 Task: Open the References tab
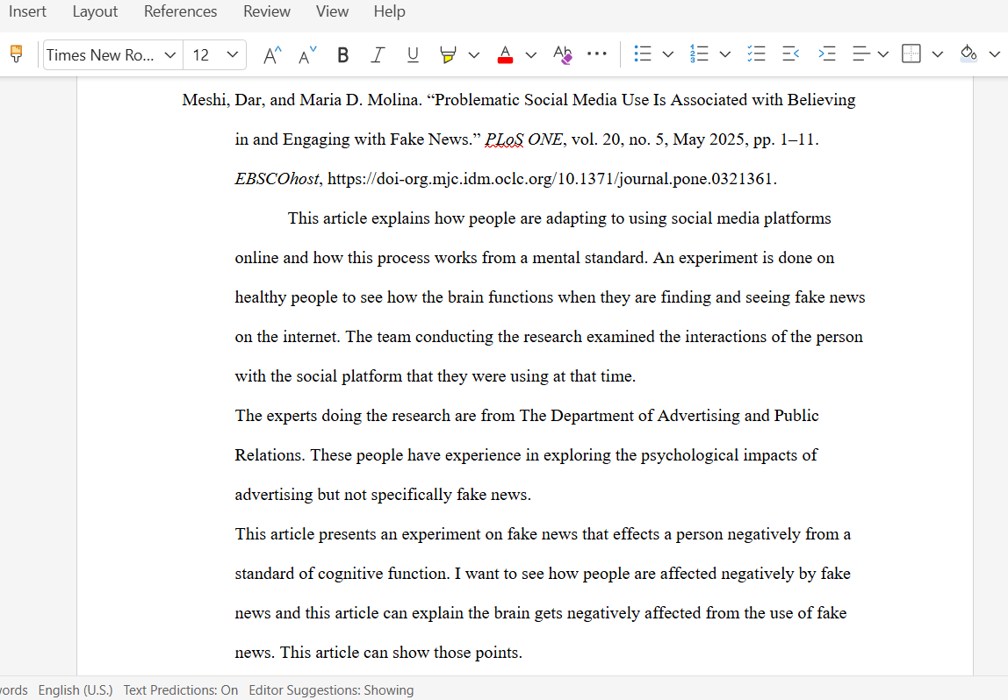coord(181,11)
